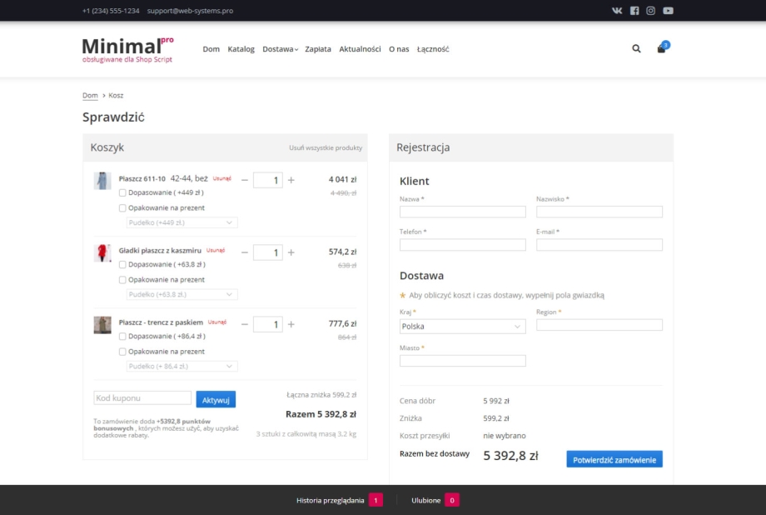Check Opakowanie na prezent for cashmere coat

coord(122,280)
